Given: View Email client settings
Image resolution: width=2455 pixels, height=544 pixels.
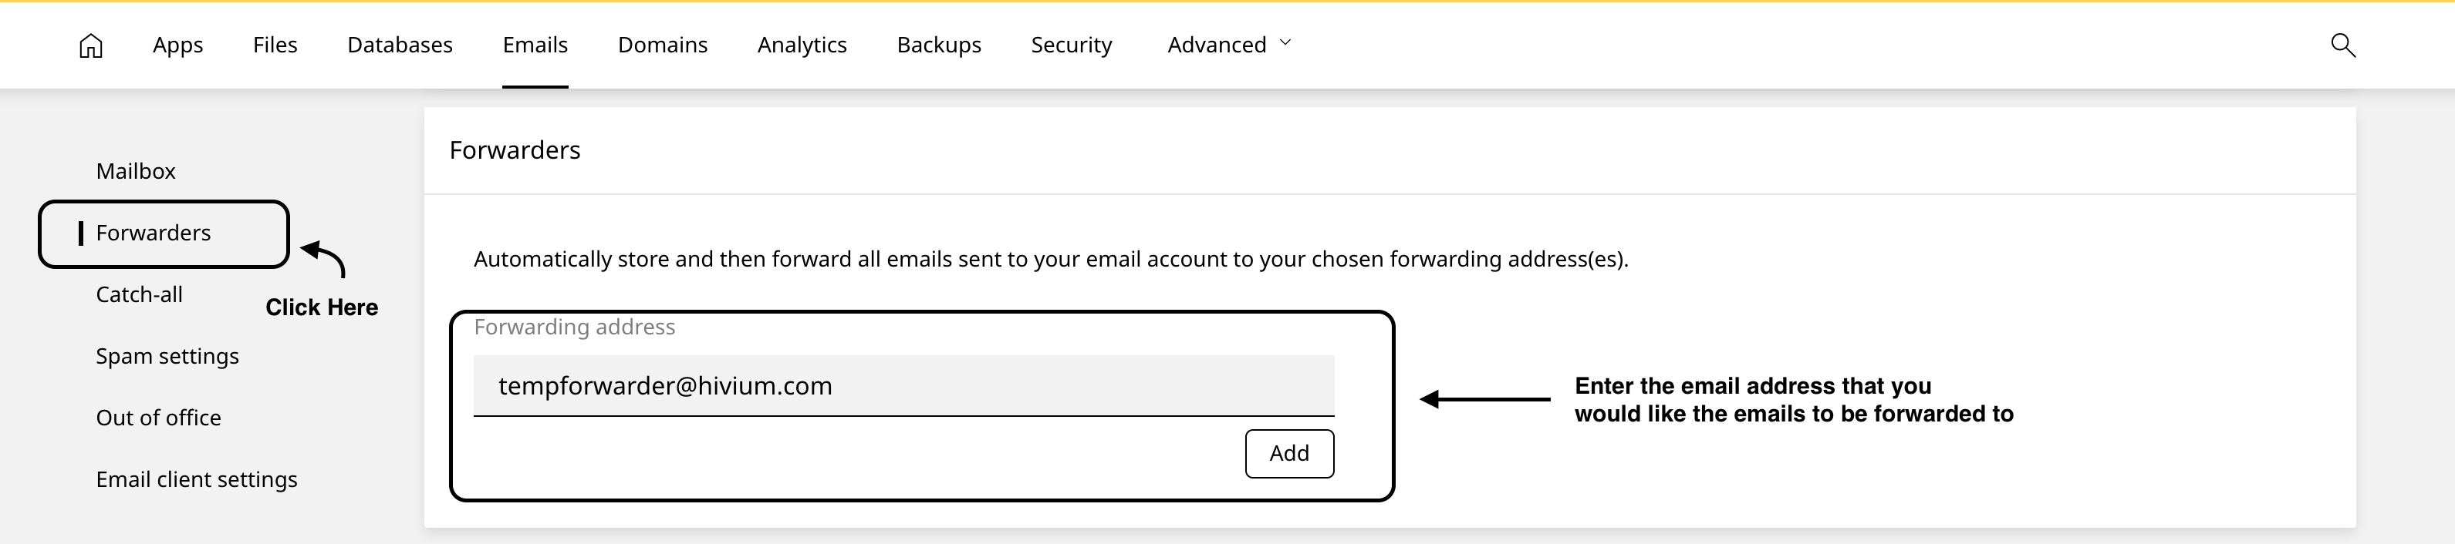Looking at the screenshot, I should pos(196,479).
